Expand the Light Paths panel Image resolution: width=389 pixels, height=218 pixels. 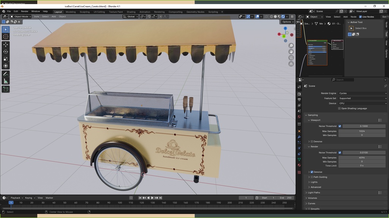314,193
